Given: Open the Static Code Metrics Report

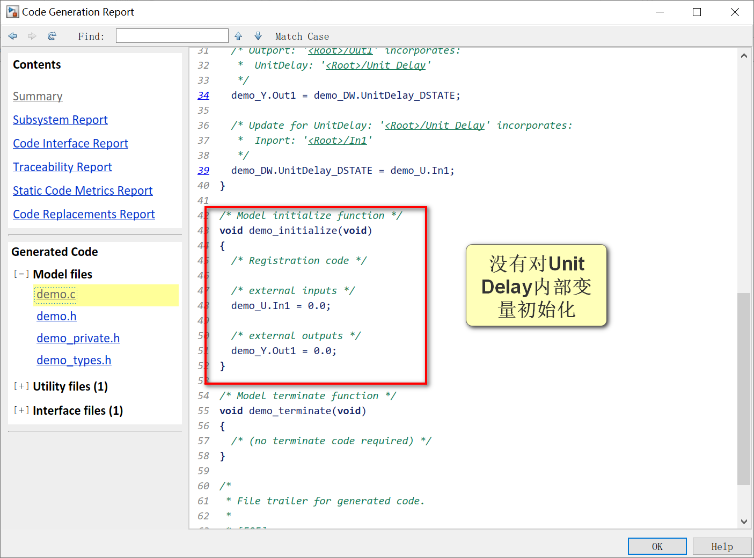Looking at the screenshot, I should (x=83, y=191).
